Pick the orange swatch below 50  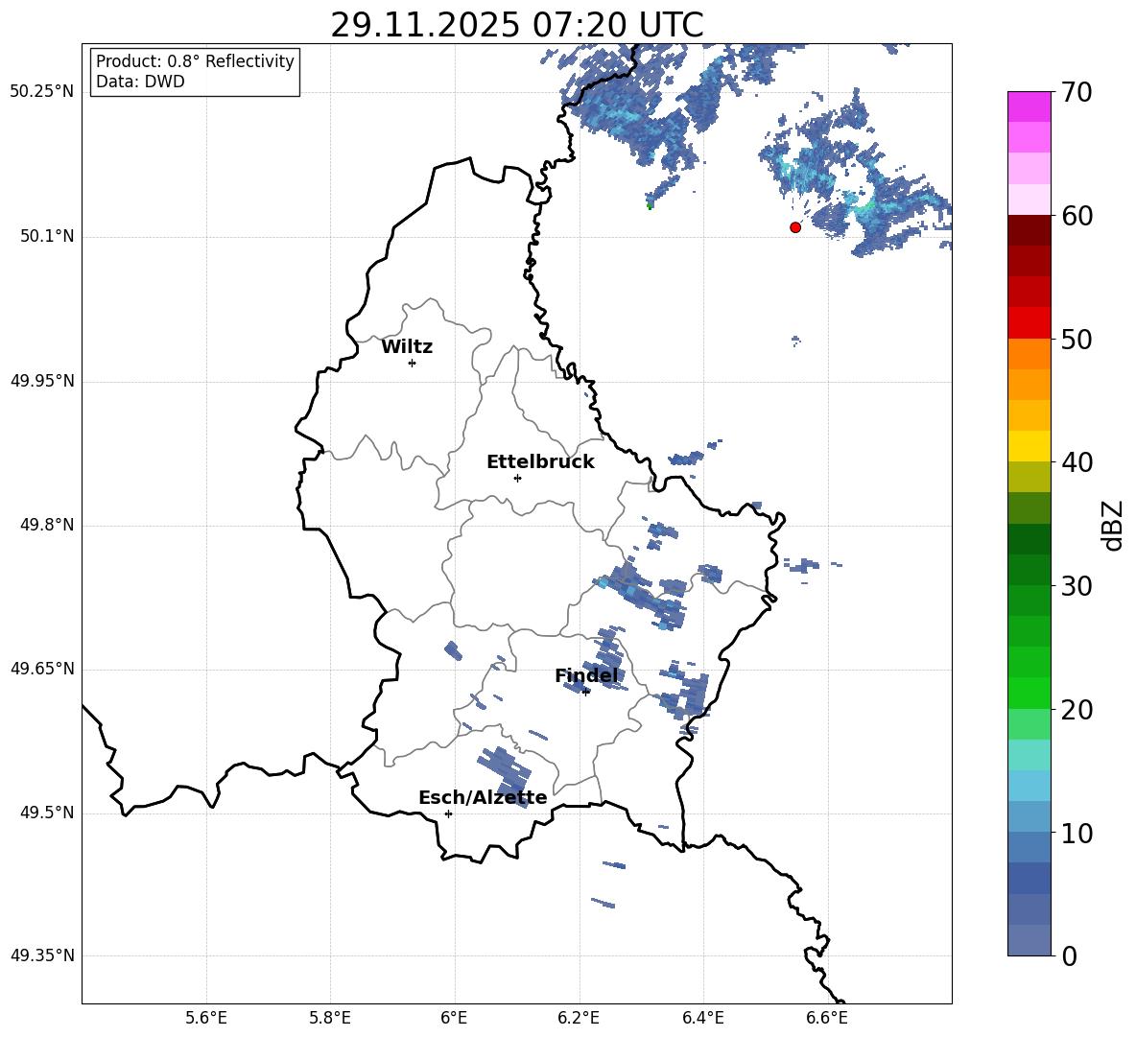[x=1029, y=354]
